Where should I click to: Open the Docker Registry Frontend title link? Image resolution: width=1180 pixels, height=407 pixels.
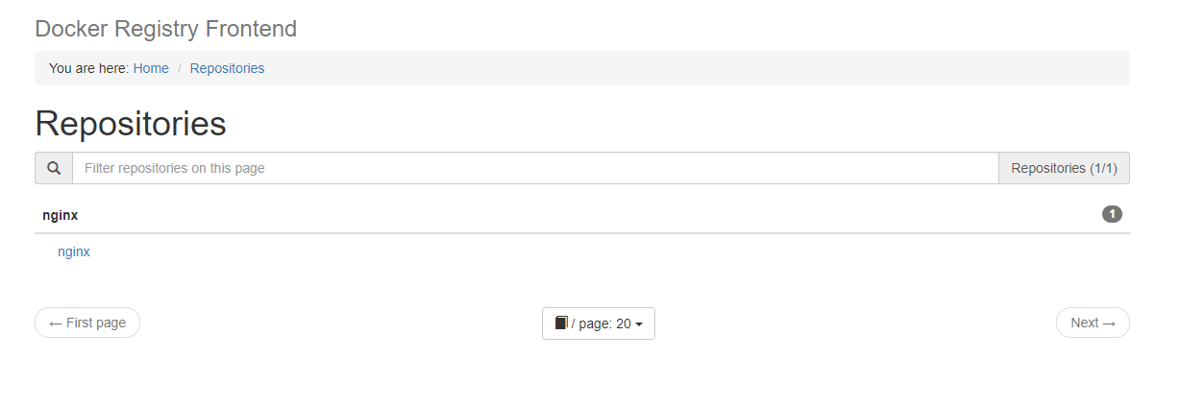click(166, 29)
